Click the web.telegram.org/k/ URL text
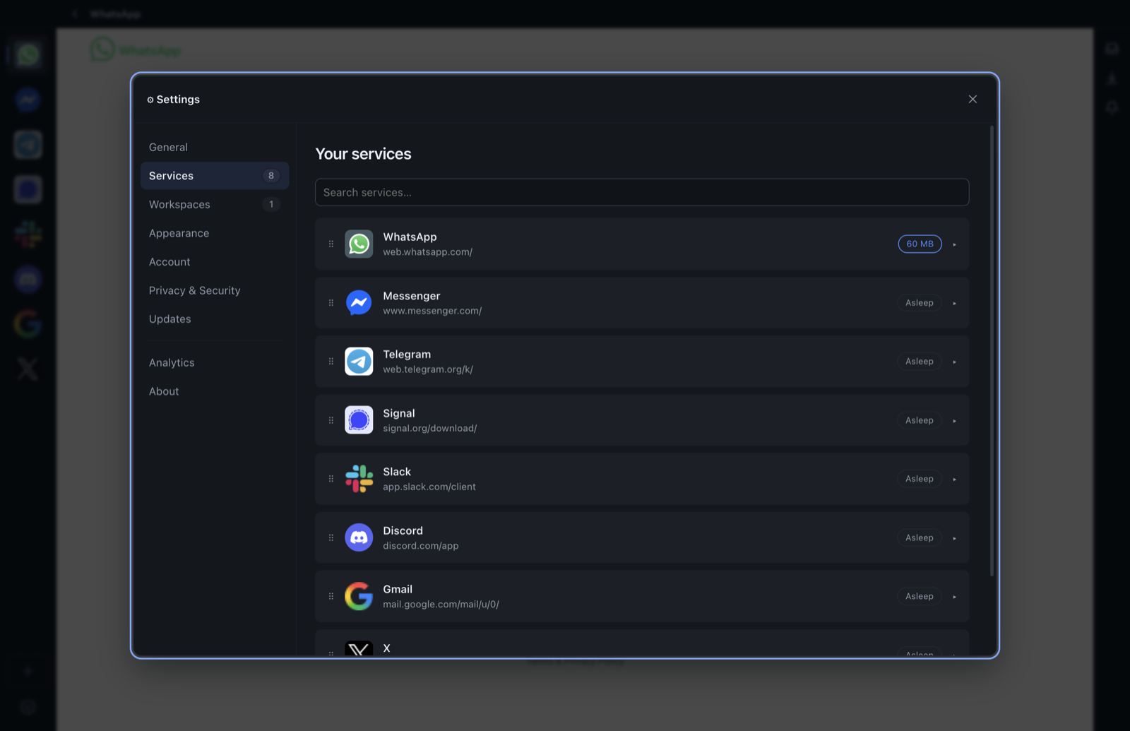 click(x=428, y=369)
